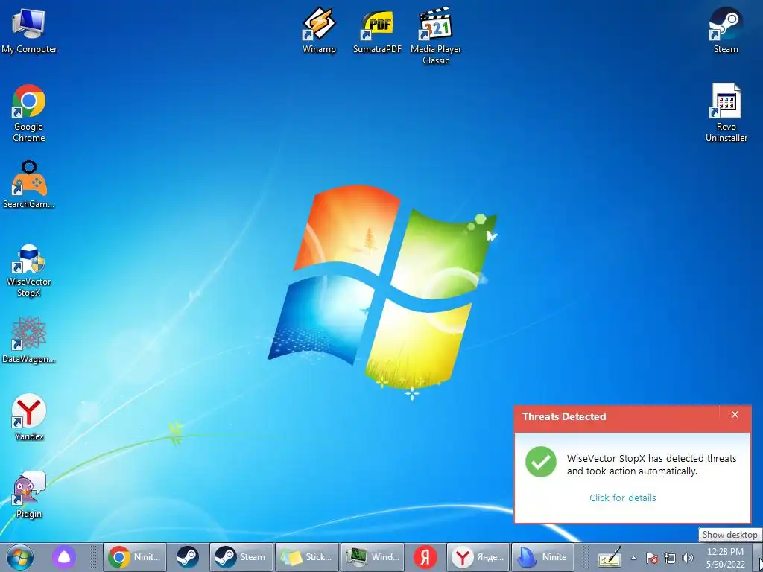Show hidden tray icons arrow

(633, 558)
